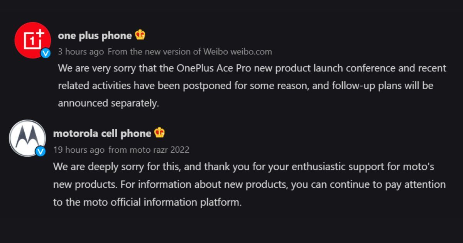Click the 'We are deeply sorry' line

pos(244,167)
